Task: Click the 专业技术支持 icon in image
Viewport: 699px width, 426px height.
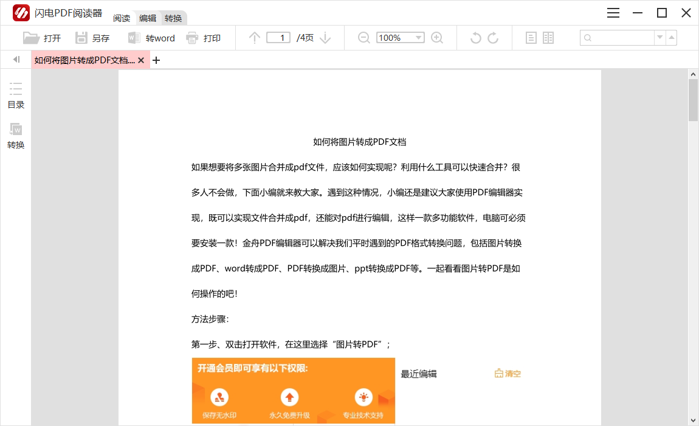Action: coord(363,397)
